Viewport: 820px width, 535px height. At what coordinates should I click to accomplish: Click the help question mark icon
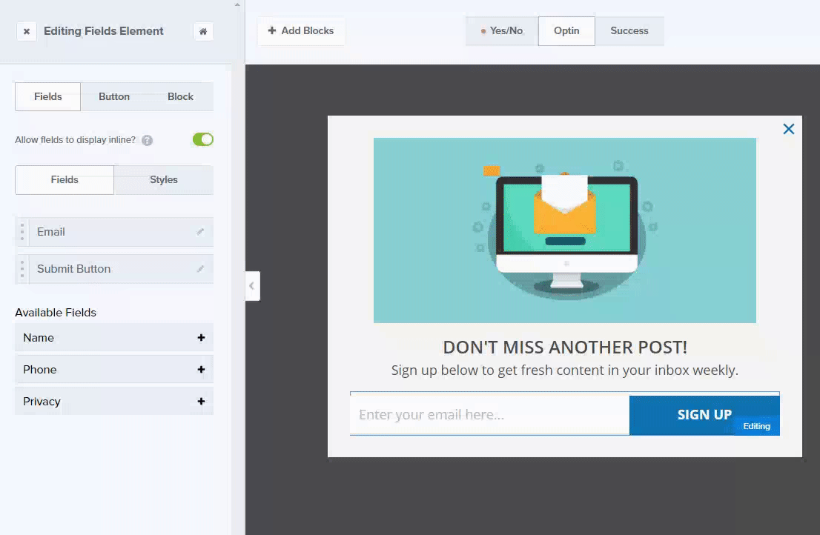148,140
